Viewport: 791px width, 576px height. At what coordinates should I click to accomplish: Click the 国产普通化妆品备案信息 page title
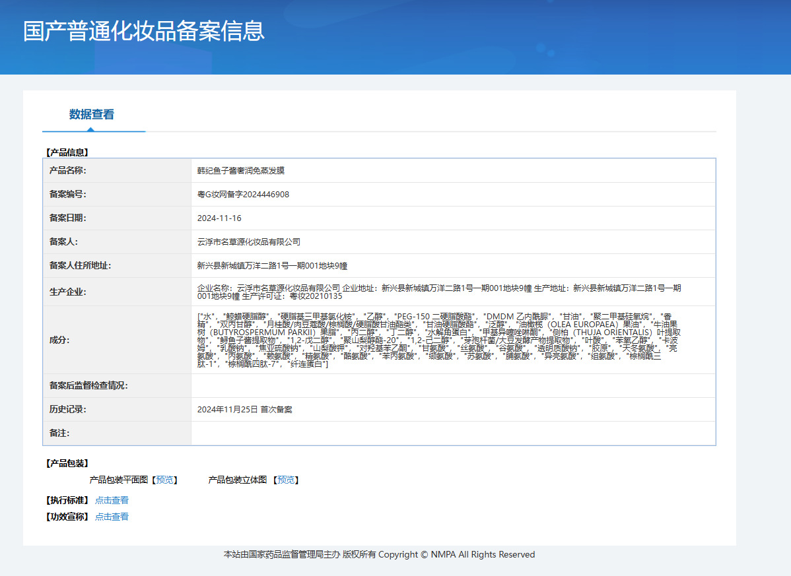pos(144,31)
